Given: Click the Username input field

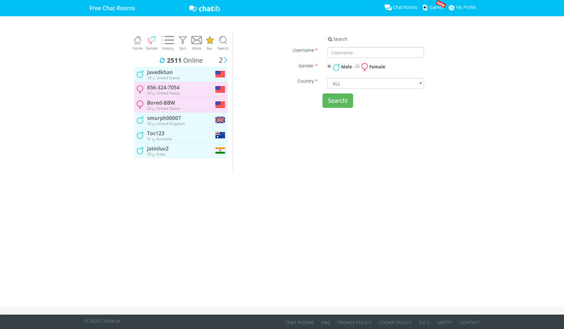Looking at the screenshot, I should point(375,53).
